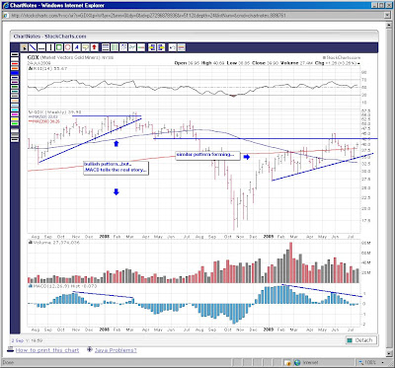Pick the orange color swatch
The image size is (395, 368).
pyautogui.click(x=15, y=68)
